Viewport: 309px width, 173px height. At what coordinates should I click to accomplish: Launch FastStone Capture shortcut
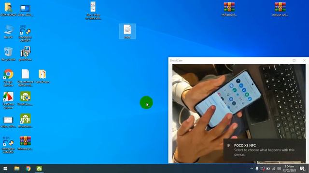(8, 100)
